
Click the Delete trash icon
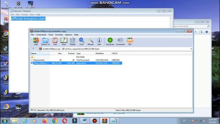click(73, 41)
